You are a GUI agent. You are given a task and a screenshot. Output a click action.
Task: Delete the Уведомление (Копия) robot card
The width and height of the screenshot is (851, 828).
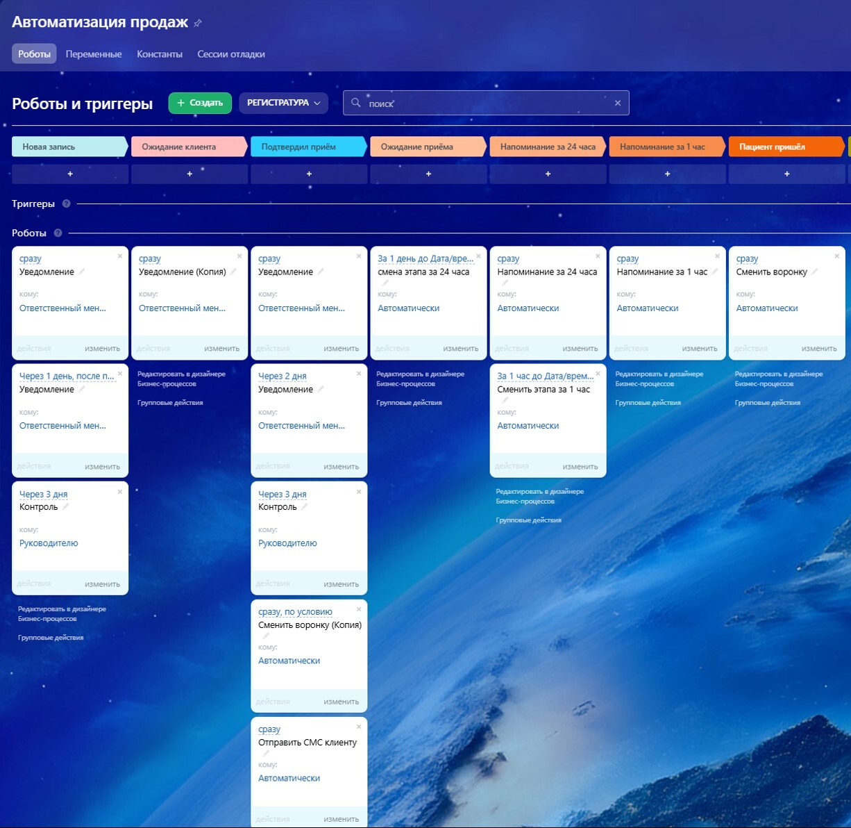pyautogui.click(x=239, y=256)
